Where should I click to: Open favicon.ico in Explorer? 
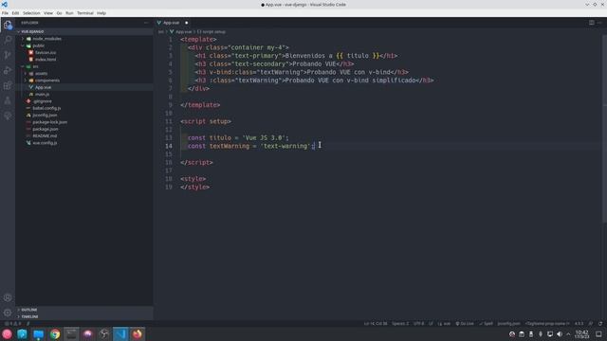tap(46, 53)
